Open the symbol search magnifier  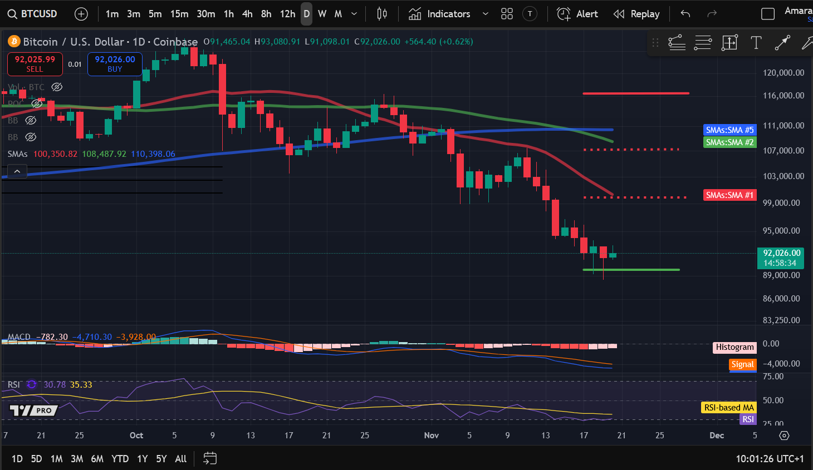coord(12,14)
